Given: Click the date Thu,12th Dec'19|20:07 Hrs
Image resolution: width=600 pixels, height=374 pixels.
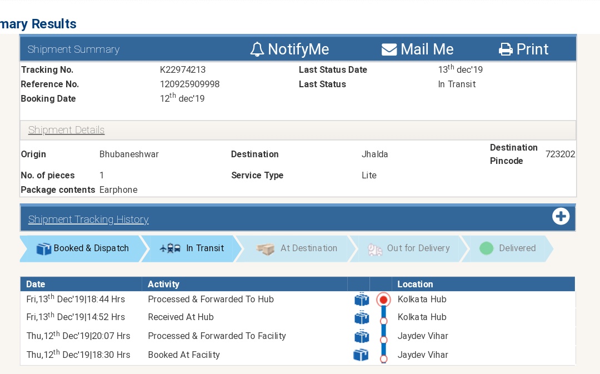Looking at the screenshot, I should [x=78, y=335].
